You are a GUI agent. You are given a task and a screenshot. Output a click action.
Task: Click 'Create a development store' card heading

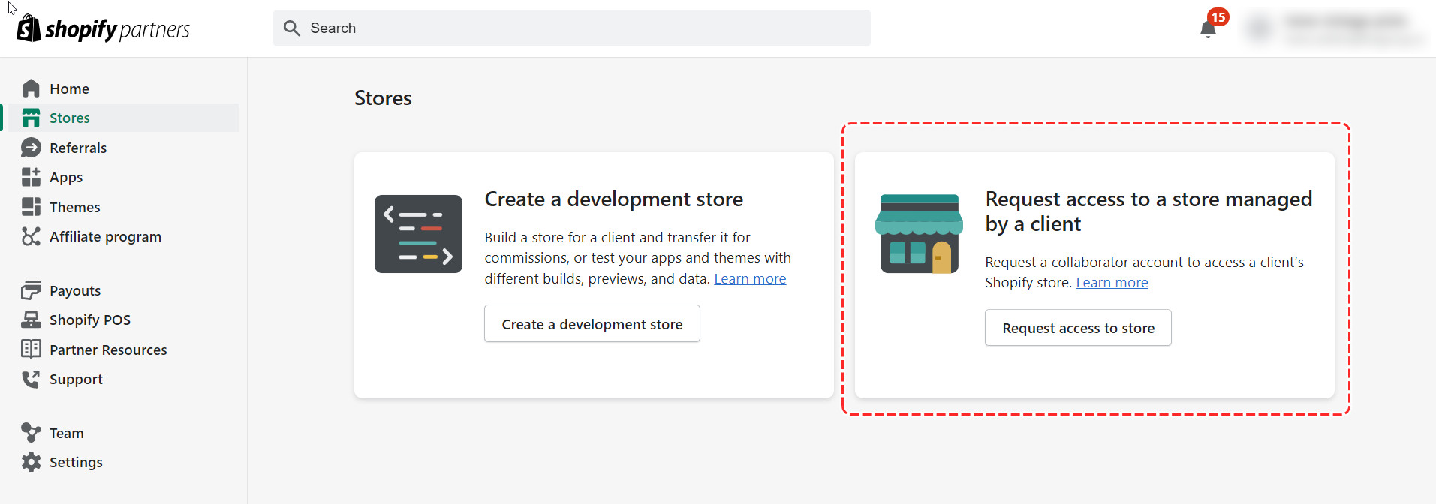pyautogui.click(x=613, y=199)
